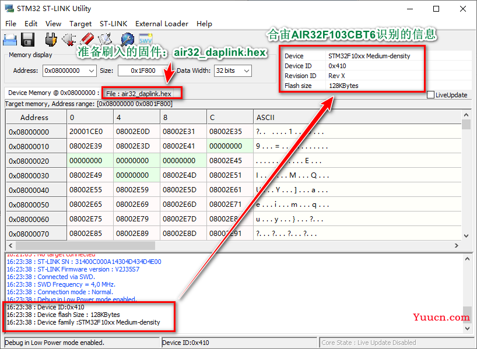Open the External Loader menu
Screen dimensions: 477x349
[x=162, y=24]
